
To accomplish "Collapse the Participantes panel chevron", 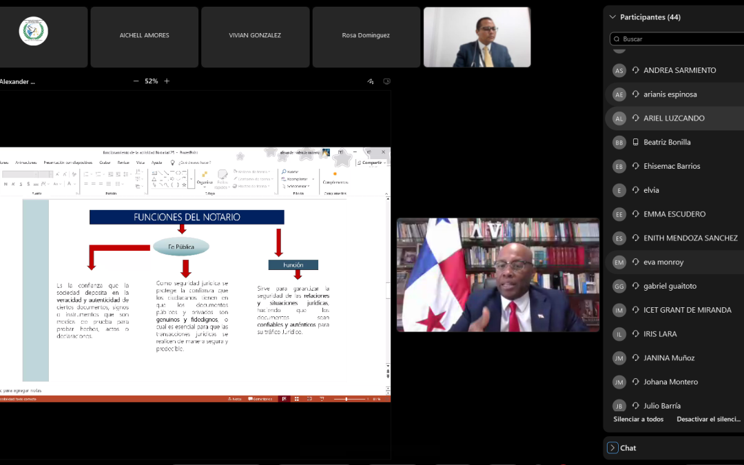I will pyautogui.click(x=612, y=17).
